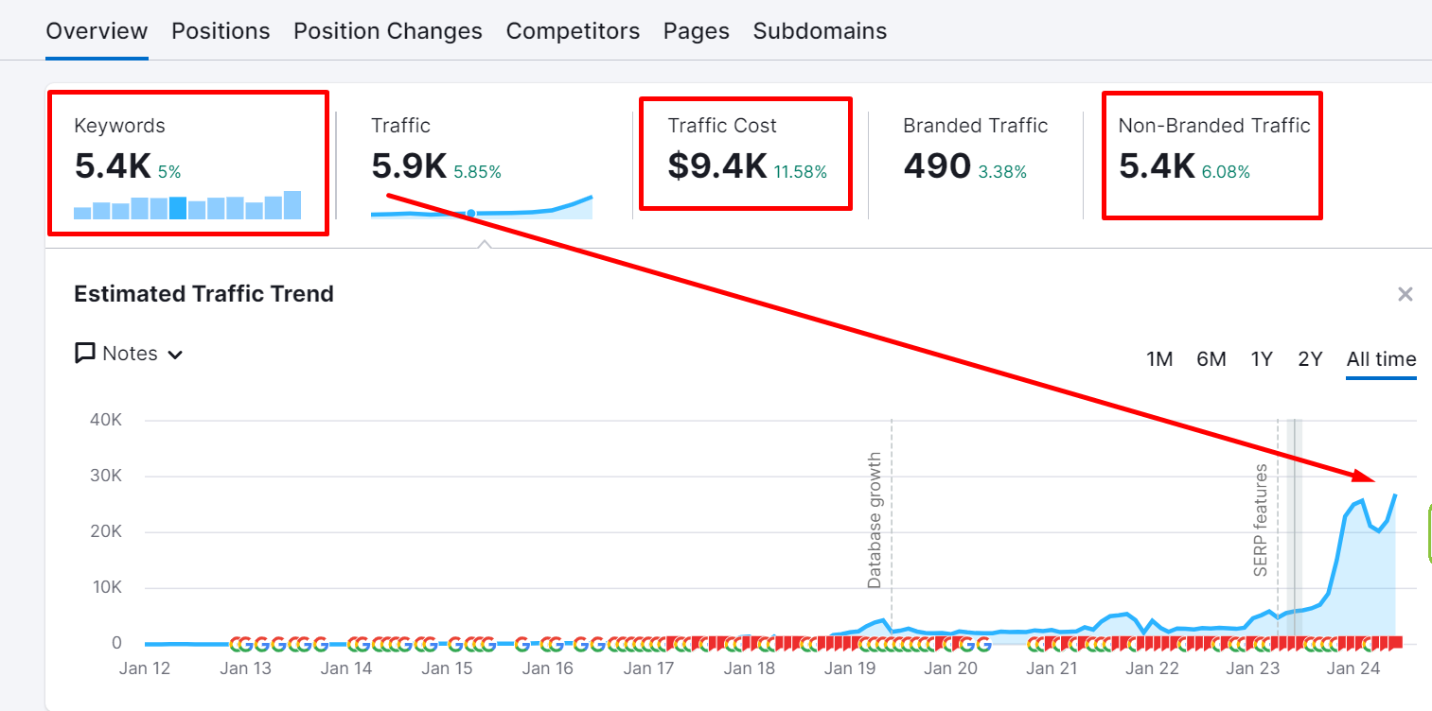Click the Notes speech bubble icon
The width and height of the screenshot is (1432, 711).
point(85,354)
